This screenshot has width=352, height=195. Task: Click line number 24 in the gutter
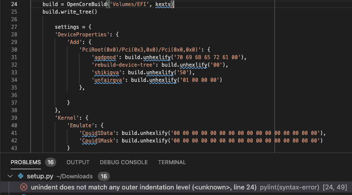(14, 4)
